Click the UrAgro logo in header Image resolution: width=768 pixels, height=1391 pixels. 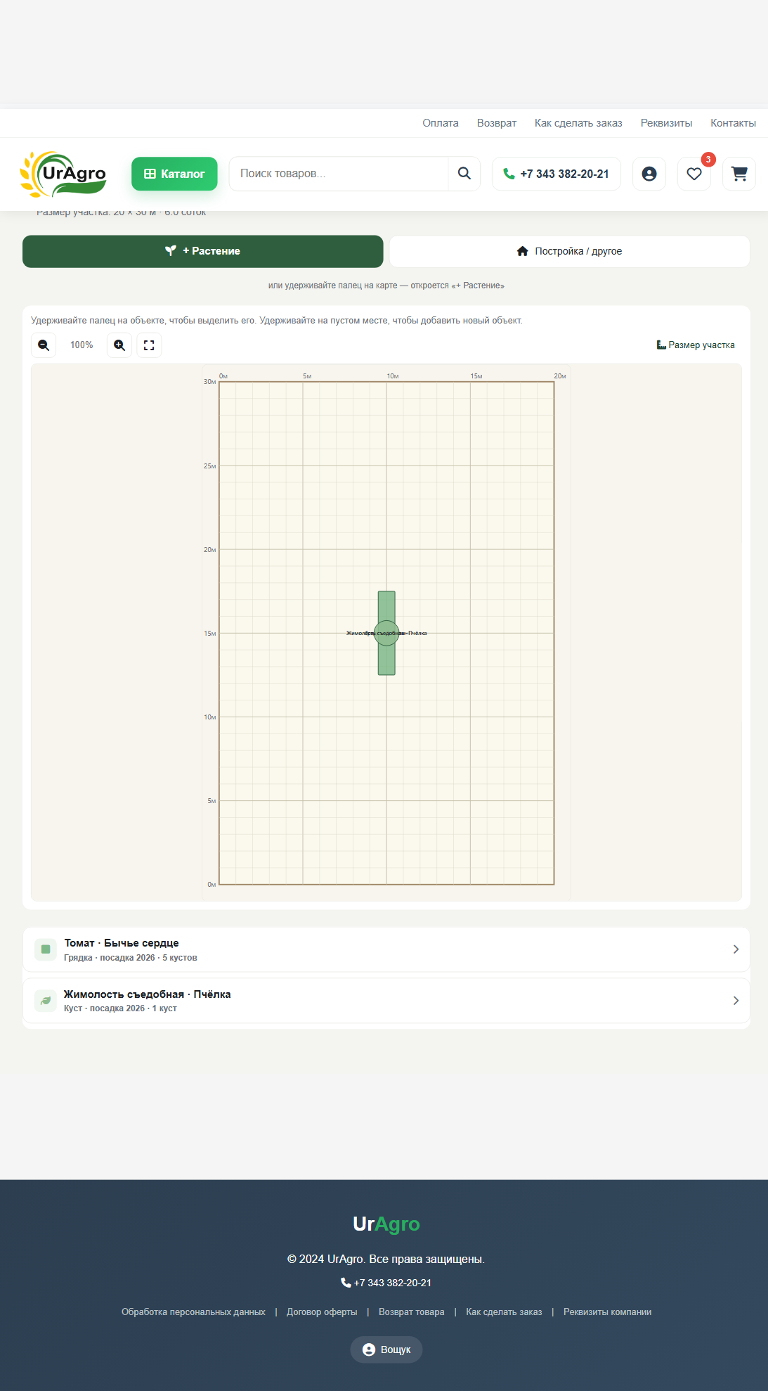[63, 174]
